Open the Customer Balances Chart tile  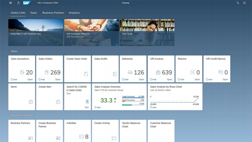161,131
